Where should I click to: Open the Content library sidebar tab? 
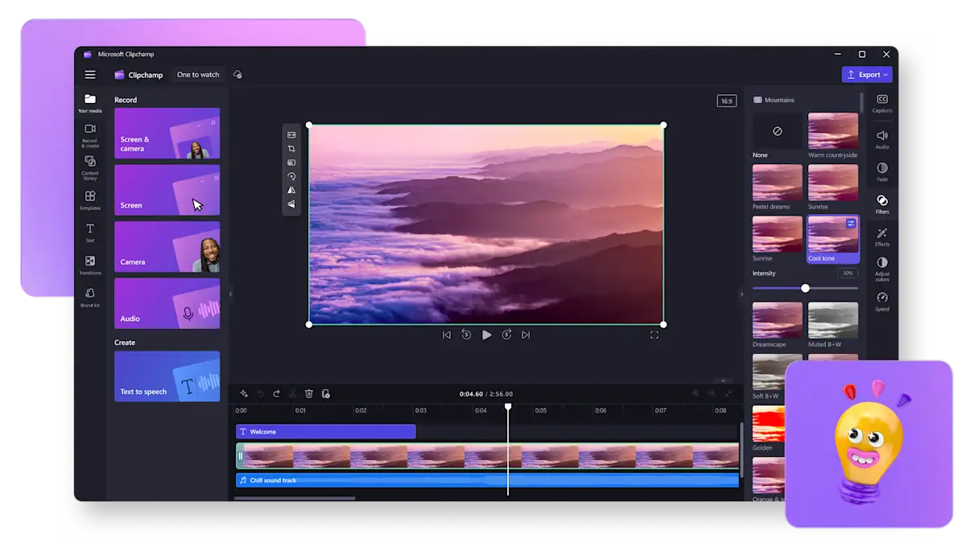[90, 167]
